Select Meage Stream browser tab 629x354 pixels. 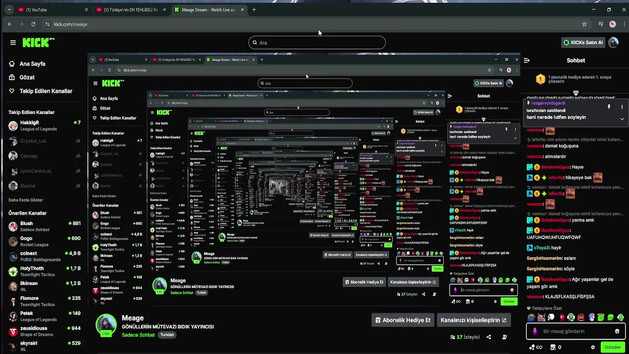click(x=210, y=10)
